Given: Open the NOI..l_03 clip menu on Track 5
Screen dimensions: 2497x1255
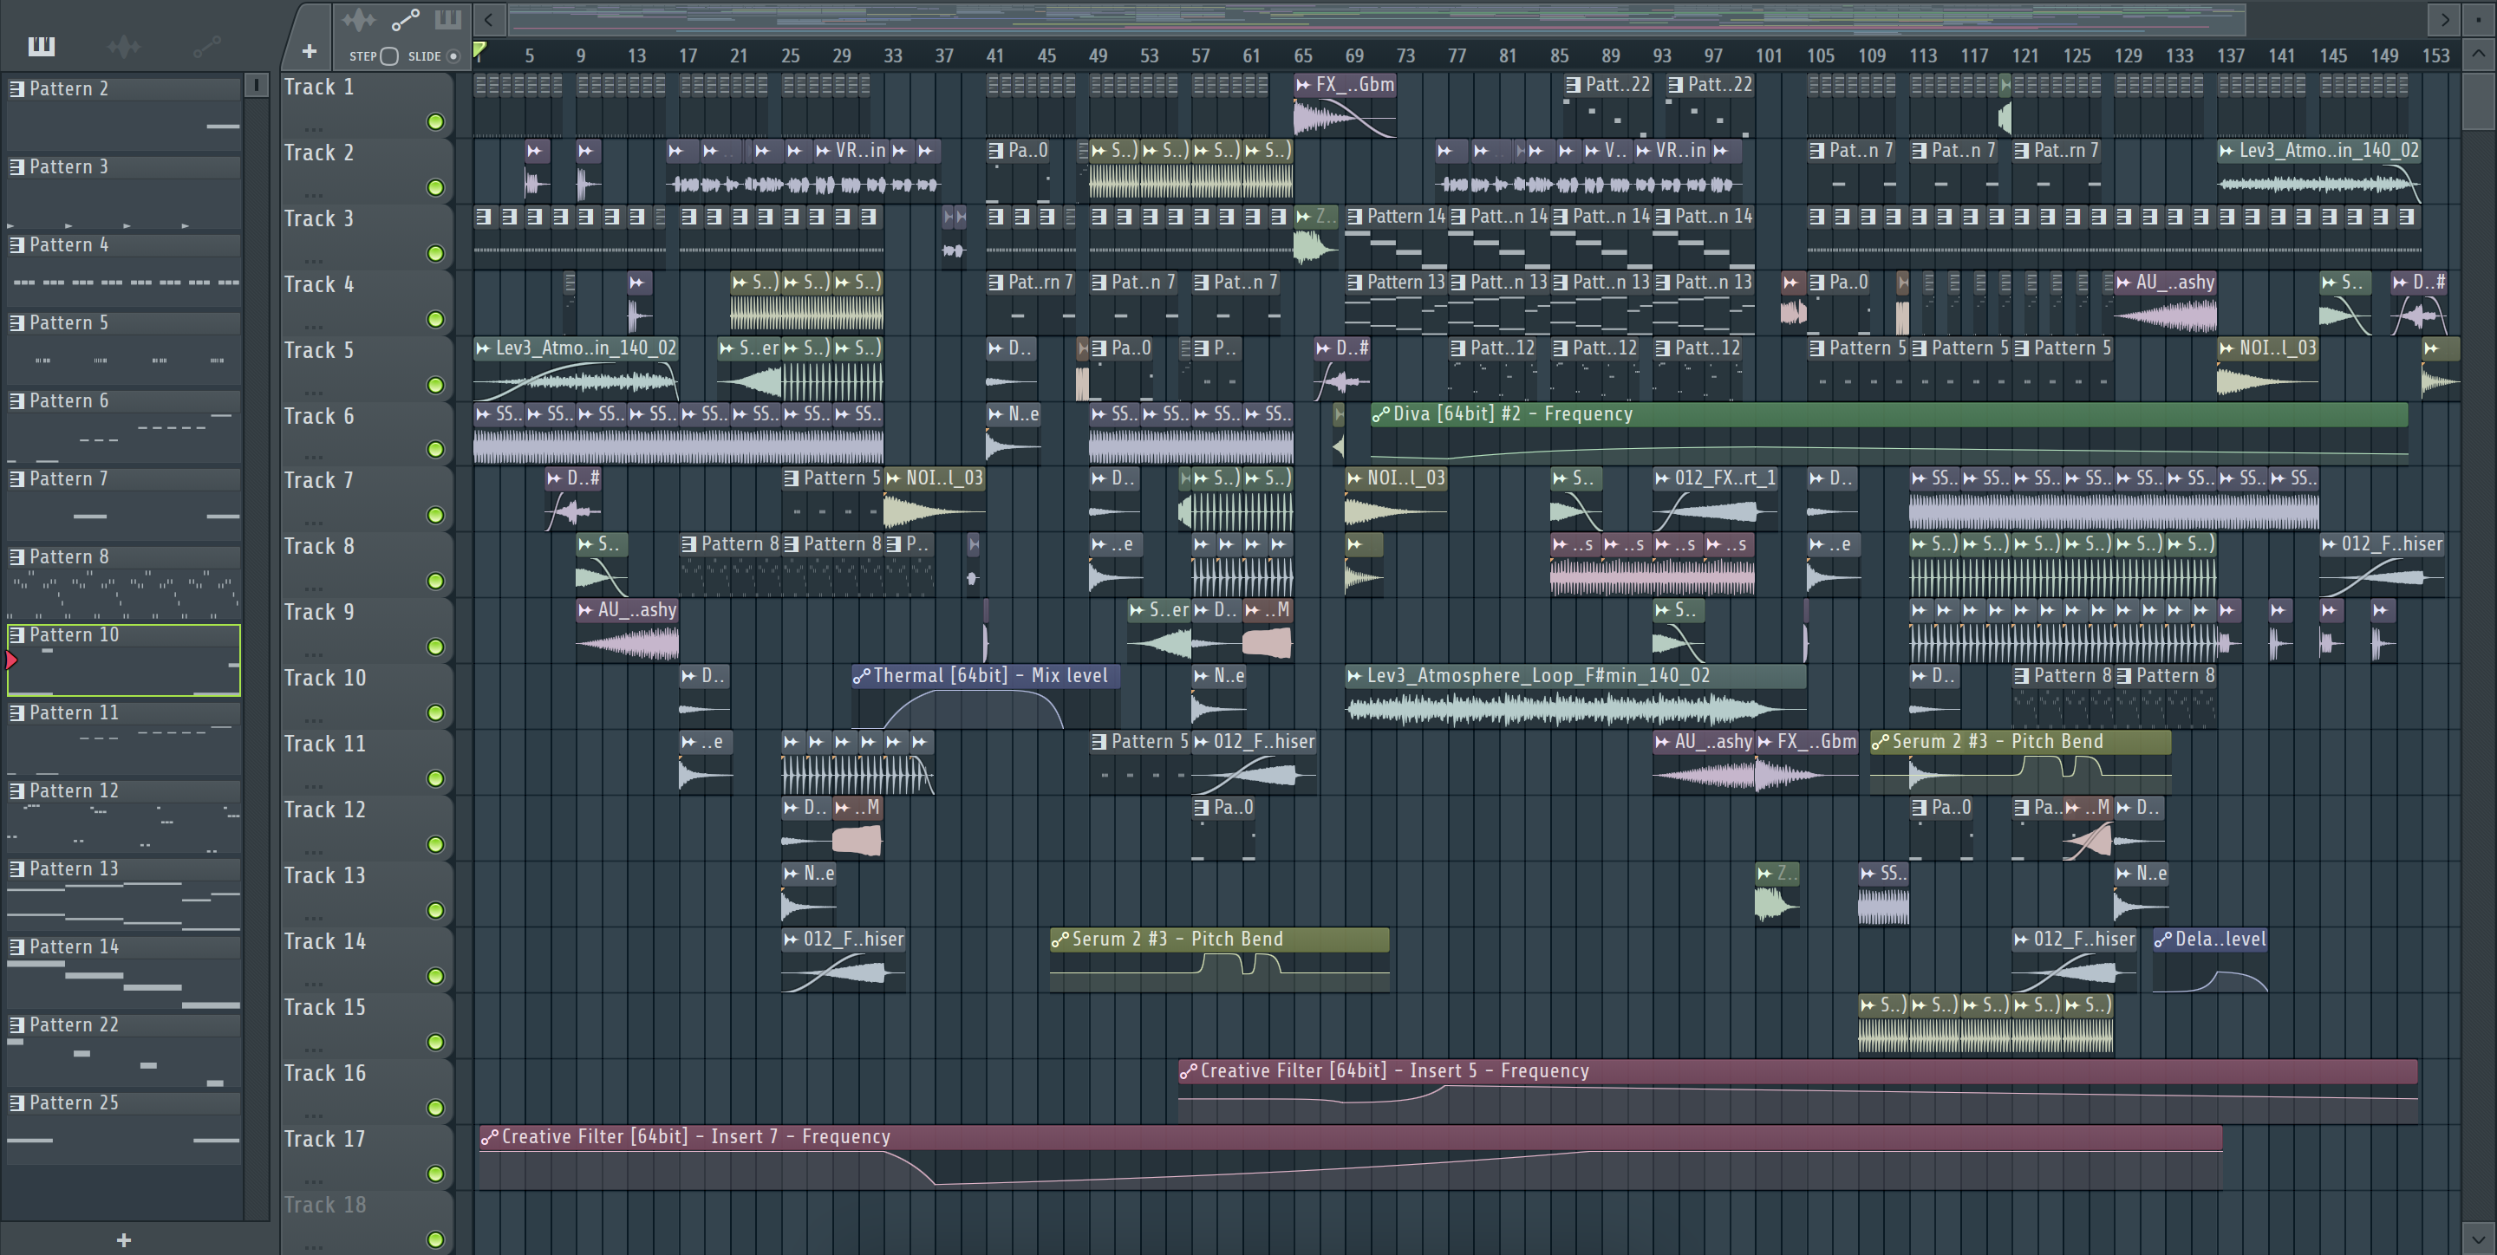Looking at the screenshot, I should 2227,348.
